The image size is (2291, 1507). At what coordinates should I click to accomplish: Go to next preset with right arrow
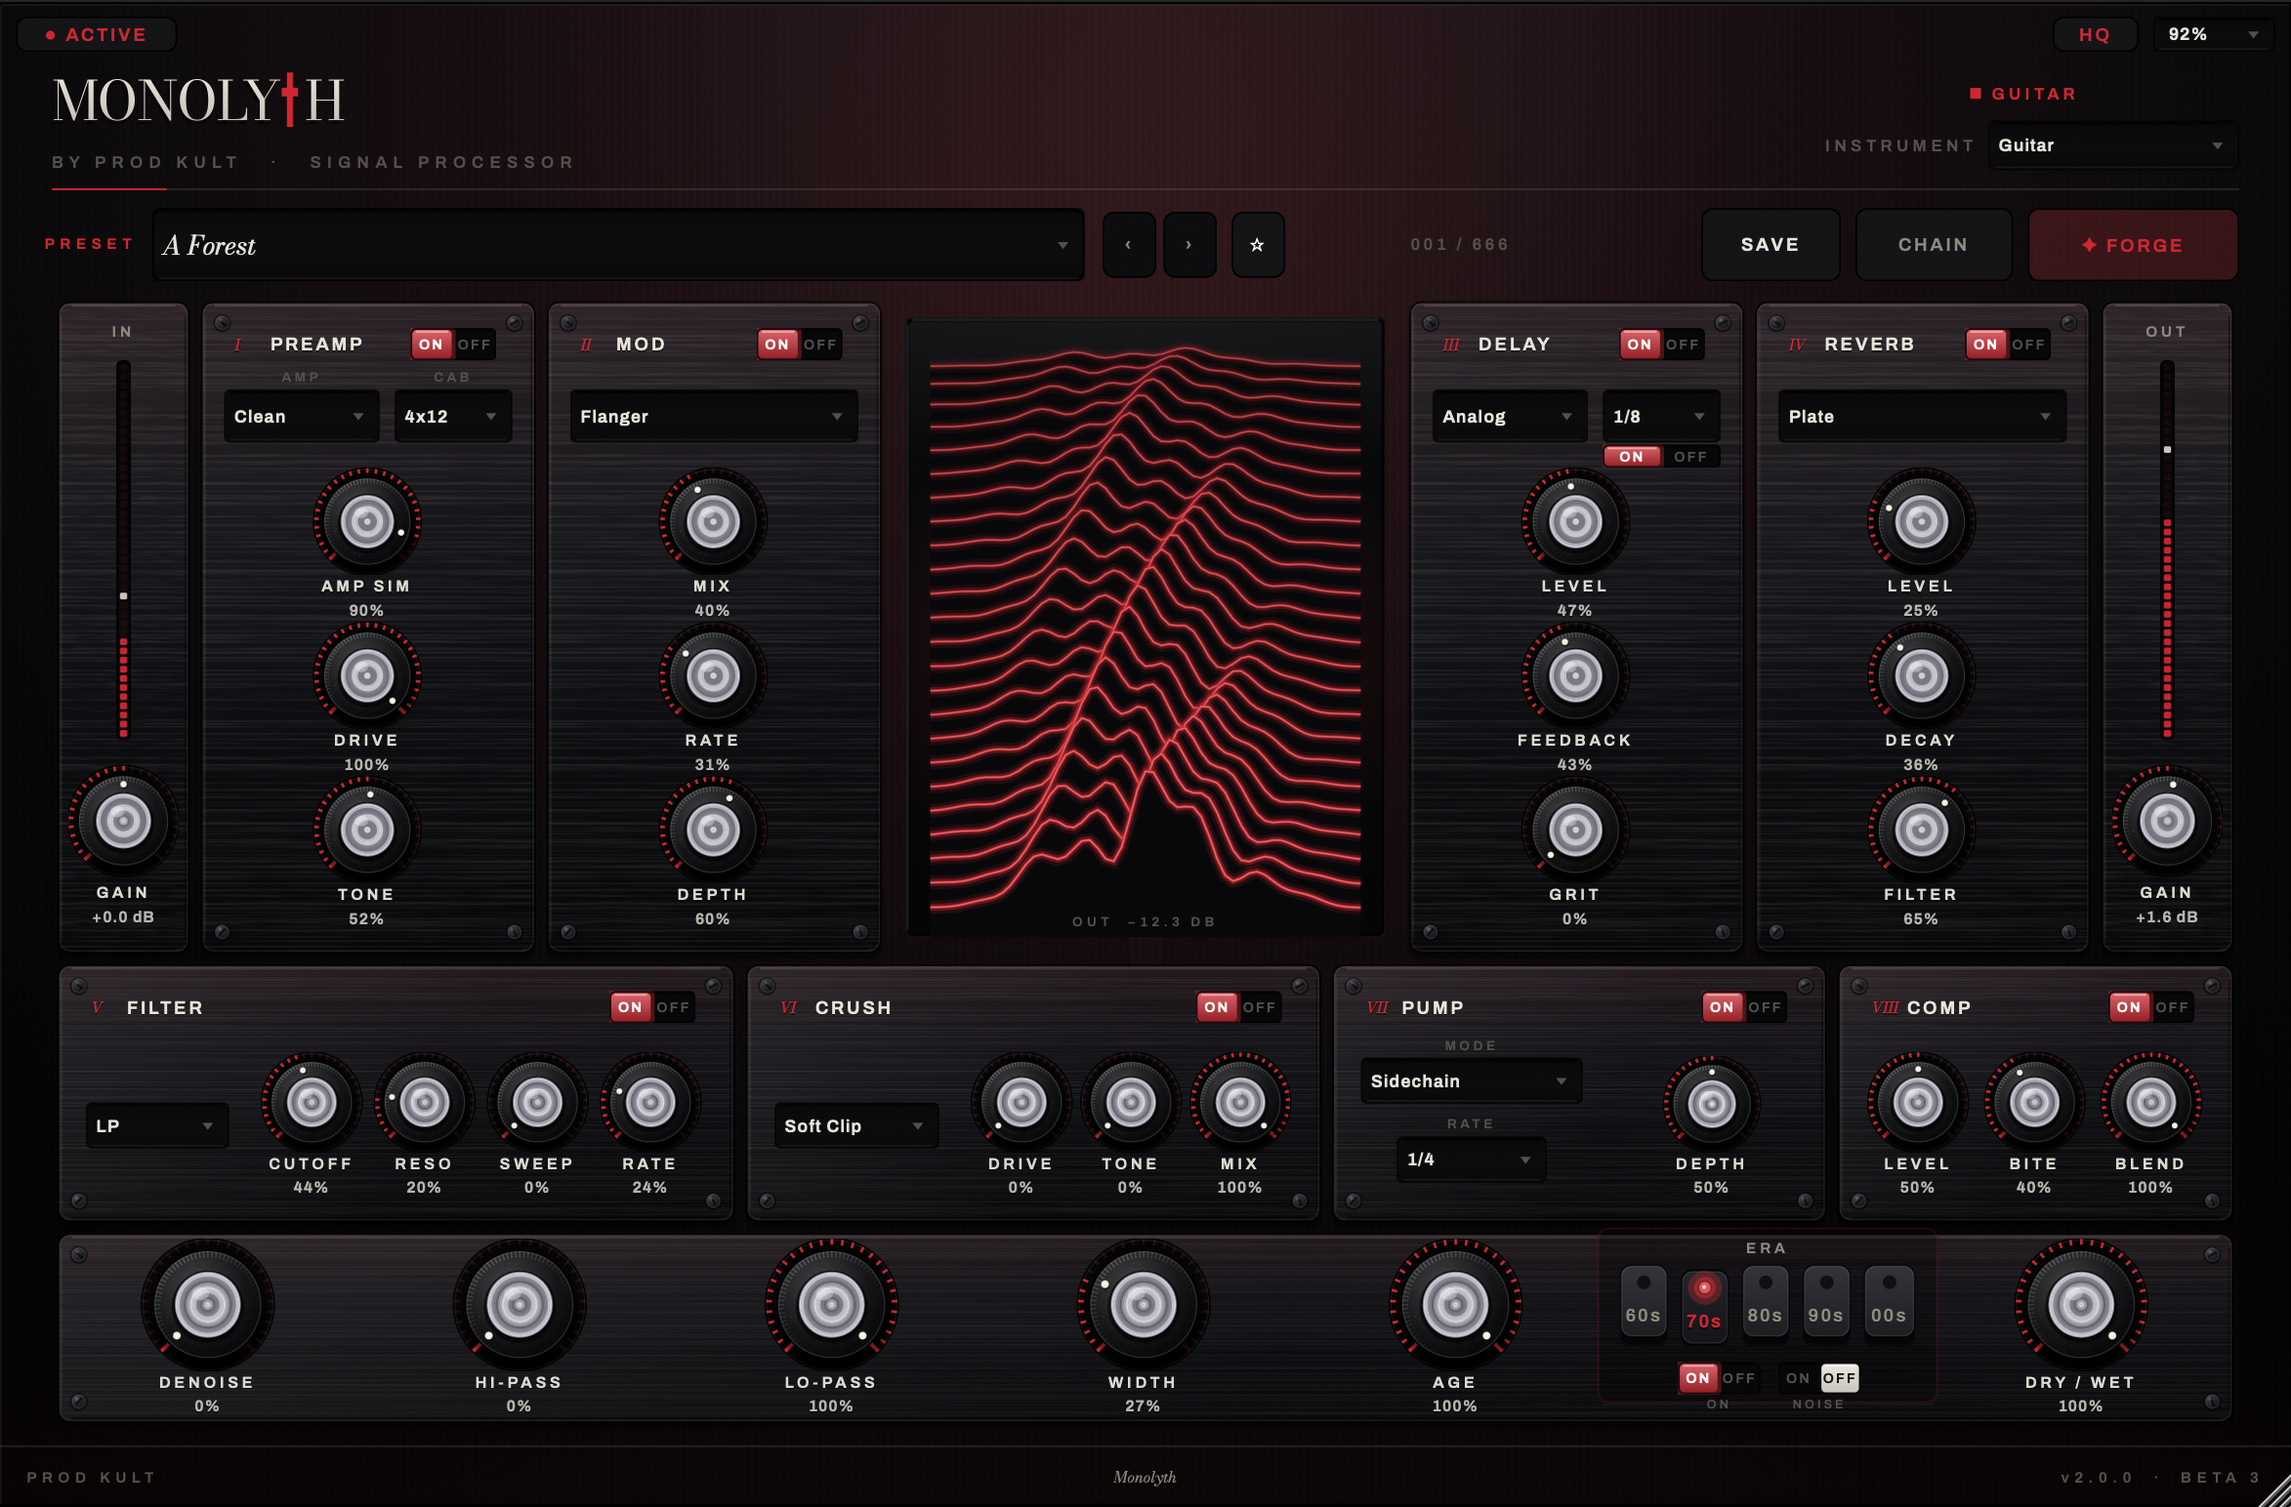1189,245
